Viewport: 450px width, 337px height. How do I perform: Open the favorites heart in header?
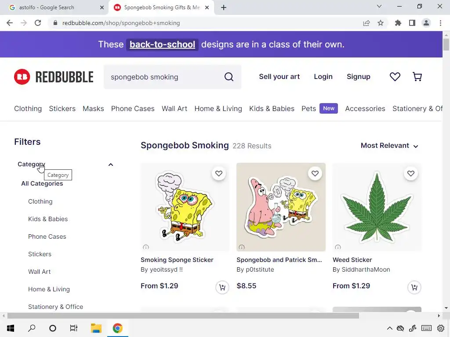coord(395,76)
